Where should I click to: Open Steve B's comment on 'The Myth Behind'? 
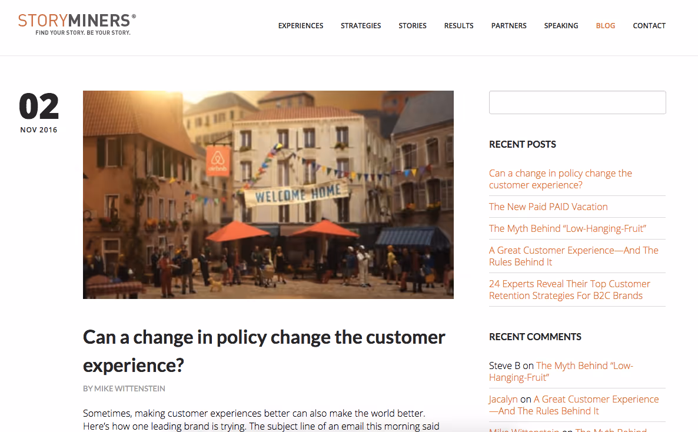(x=561, y=371)
